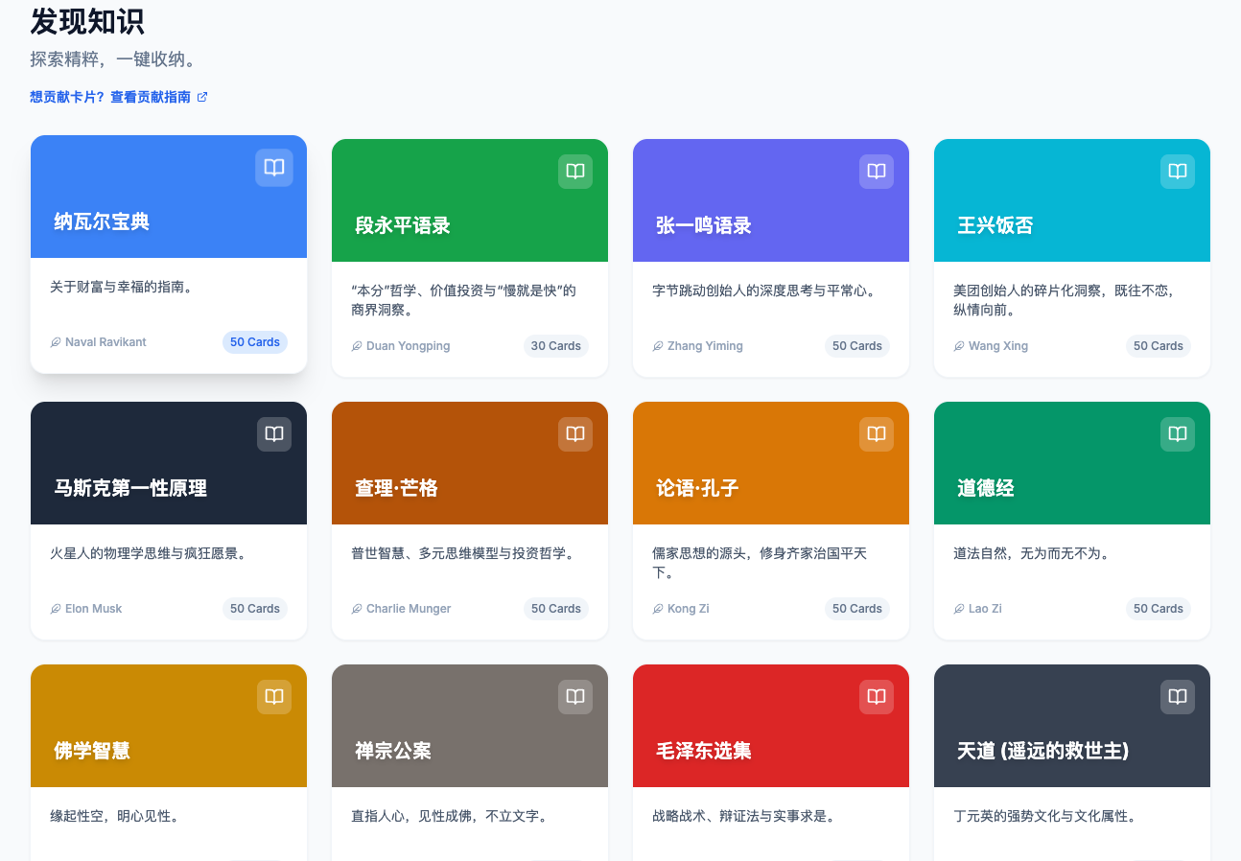
Task: Open the 段永平语录 card title
Action: point(403,225)
